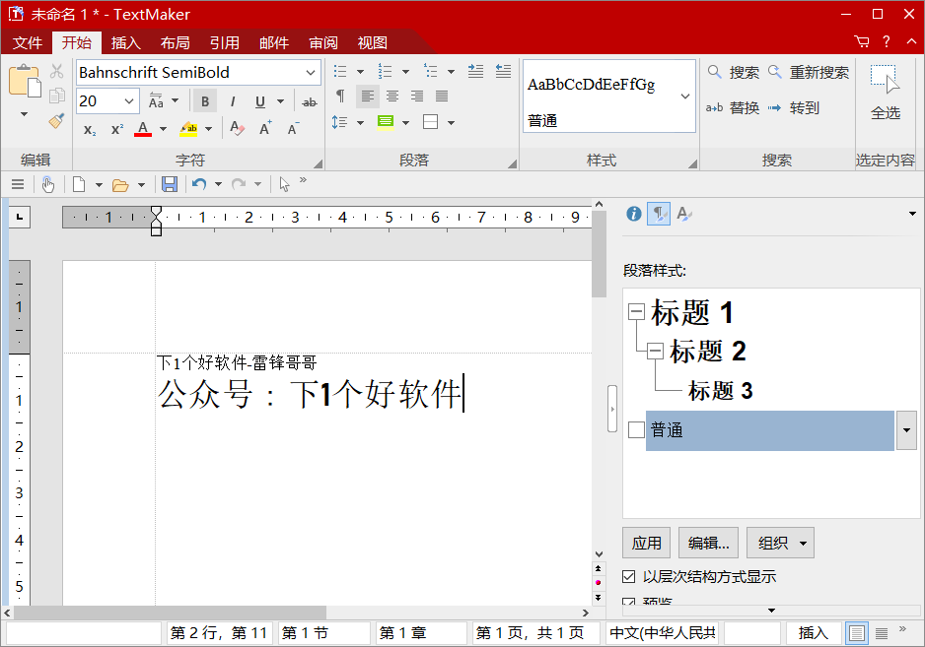The width and height of the screenshot is (925, 647).
Task: Click the 编辑... button
Action: coord(708,543)
